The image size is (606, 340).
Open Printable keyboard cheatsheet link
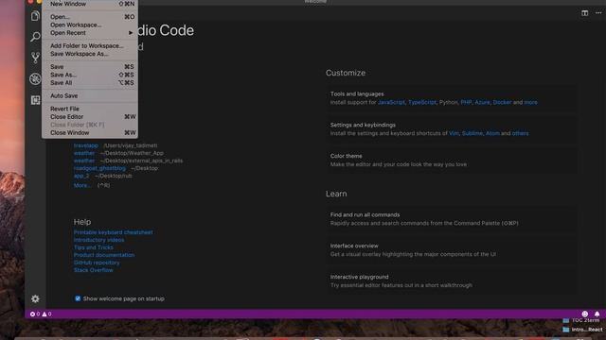(114, 232)
